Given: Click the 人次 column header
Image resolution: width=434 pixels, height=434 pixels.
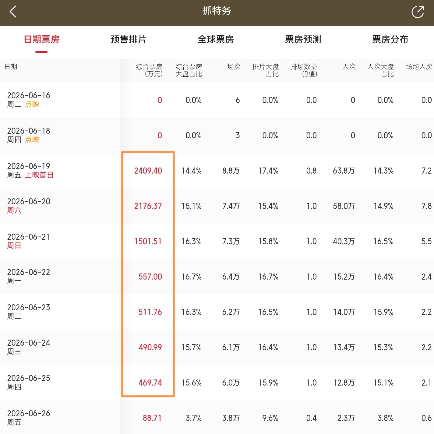Looking at the screenshot, I should [349, 67].
